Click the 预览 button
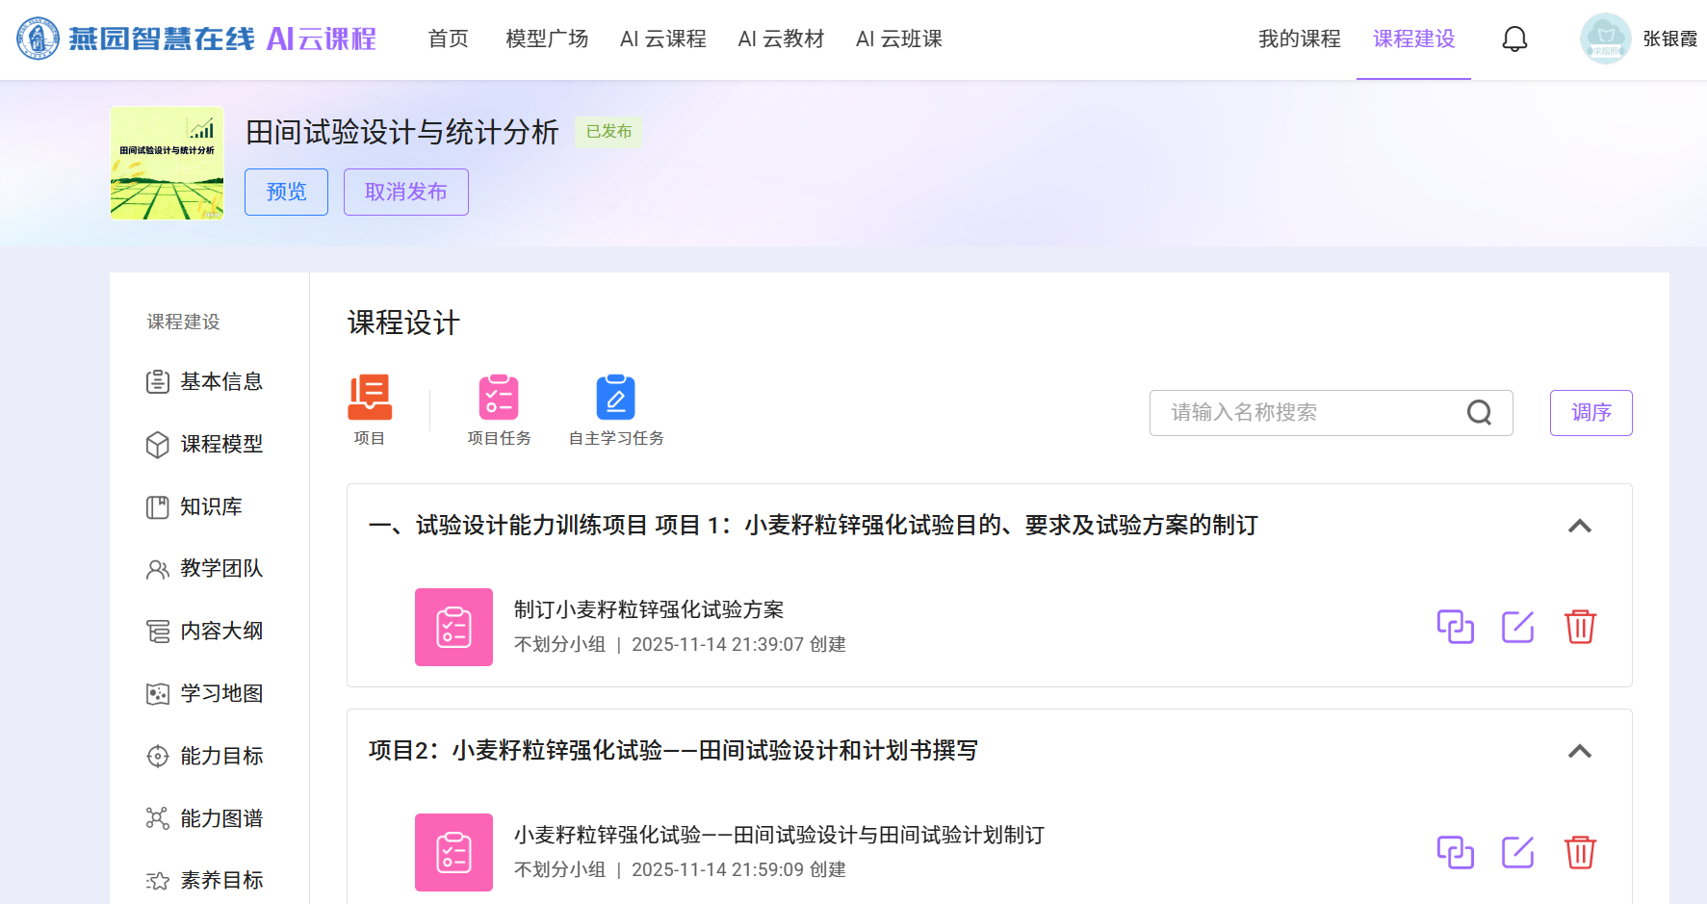The width and height of the screenshot is (1707, 904). pos(286,192)
